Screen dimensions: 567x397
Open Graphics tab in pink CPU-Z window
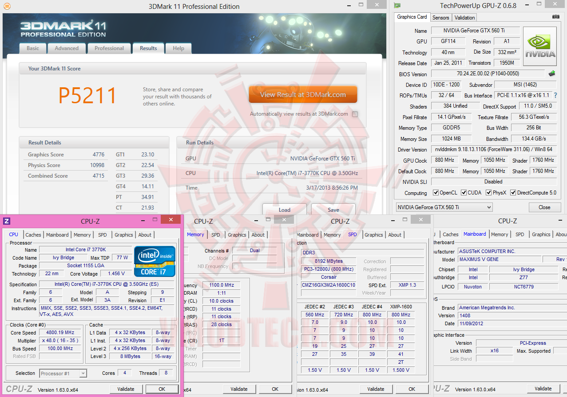coord(124,235)
